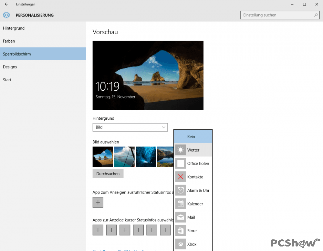Open the Designs section
323x251 pixels.
(x=43, y=67)
